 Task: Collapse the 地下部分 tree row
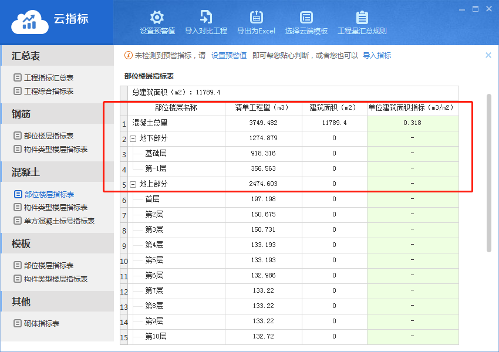(133, 139)
